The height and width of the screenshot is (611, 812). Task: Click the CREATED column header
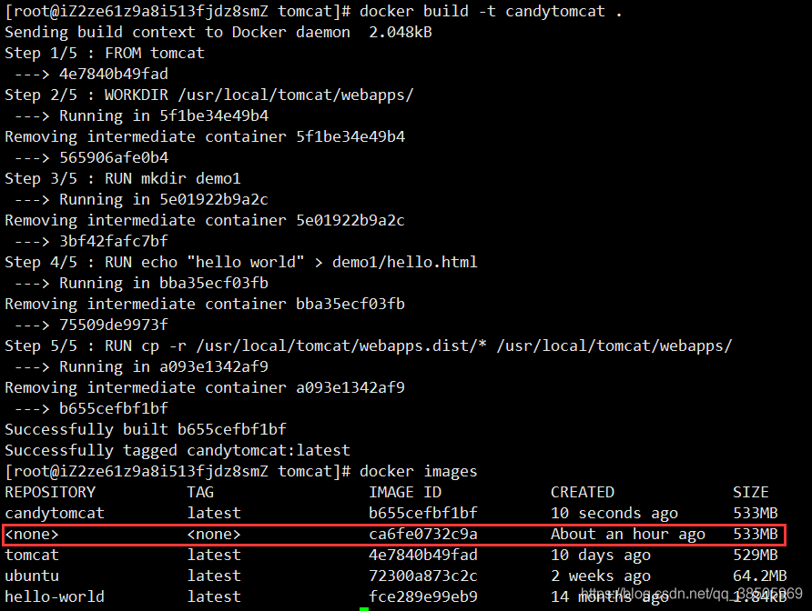coord(583,492)
